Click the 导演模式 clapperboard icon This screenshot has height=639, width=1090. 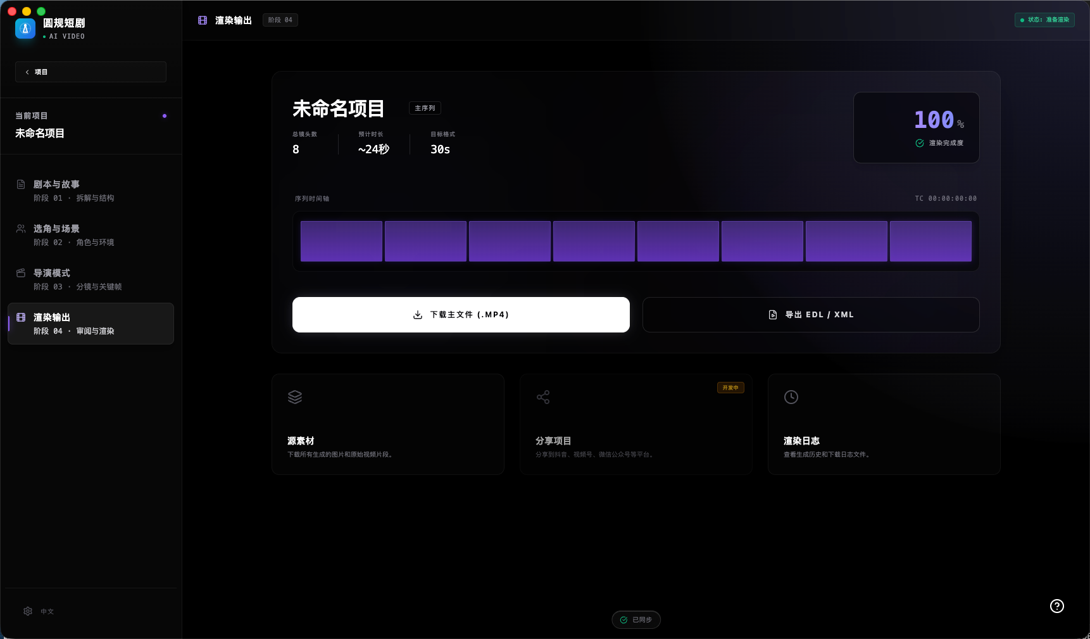tap(21, 273)
